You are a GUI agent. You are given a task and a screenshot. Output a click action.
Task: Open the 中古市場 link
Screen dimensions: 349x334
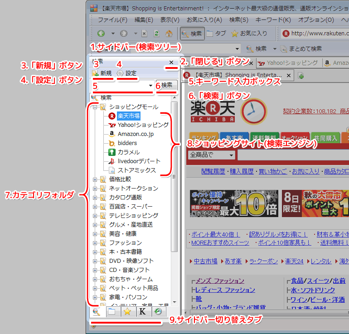point(206,261)
